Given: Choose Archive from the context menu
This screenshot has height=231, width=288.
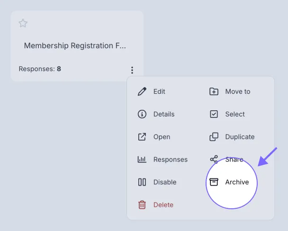Looking at the screenshot, I should [x=237, y=182].
